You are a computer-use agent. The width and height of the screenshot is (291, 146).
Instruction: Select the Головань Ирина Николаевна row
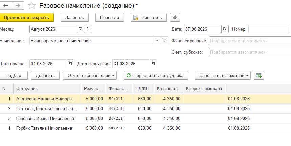tap(145, 118)
